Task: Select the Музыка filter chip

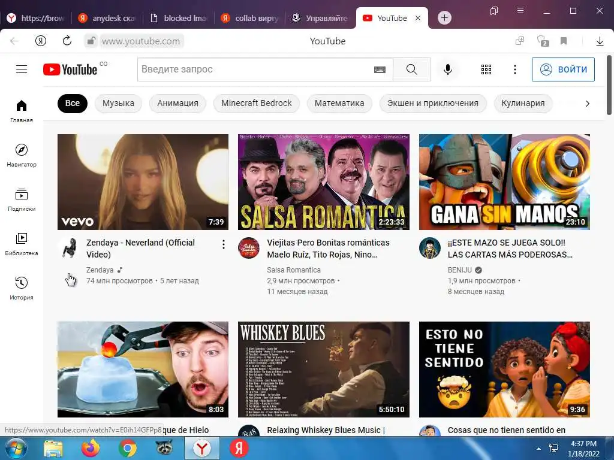Action: [x=118, y=103]
